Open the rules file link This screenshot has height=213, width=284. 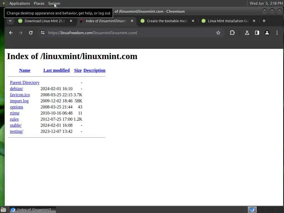[14, 119]
